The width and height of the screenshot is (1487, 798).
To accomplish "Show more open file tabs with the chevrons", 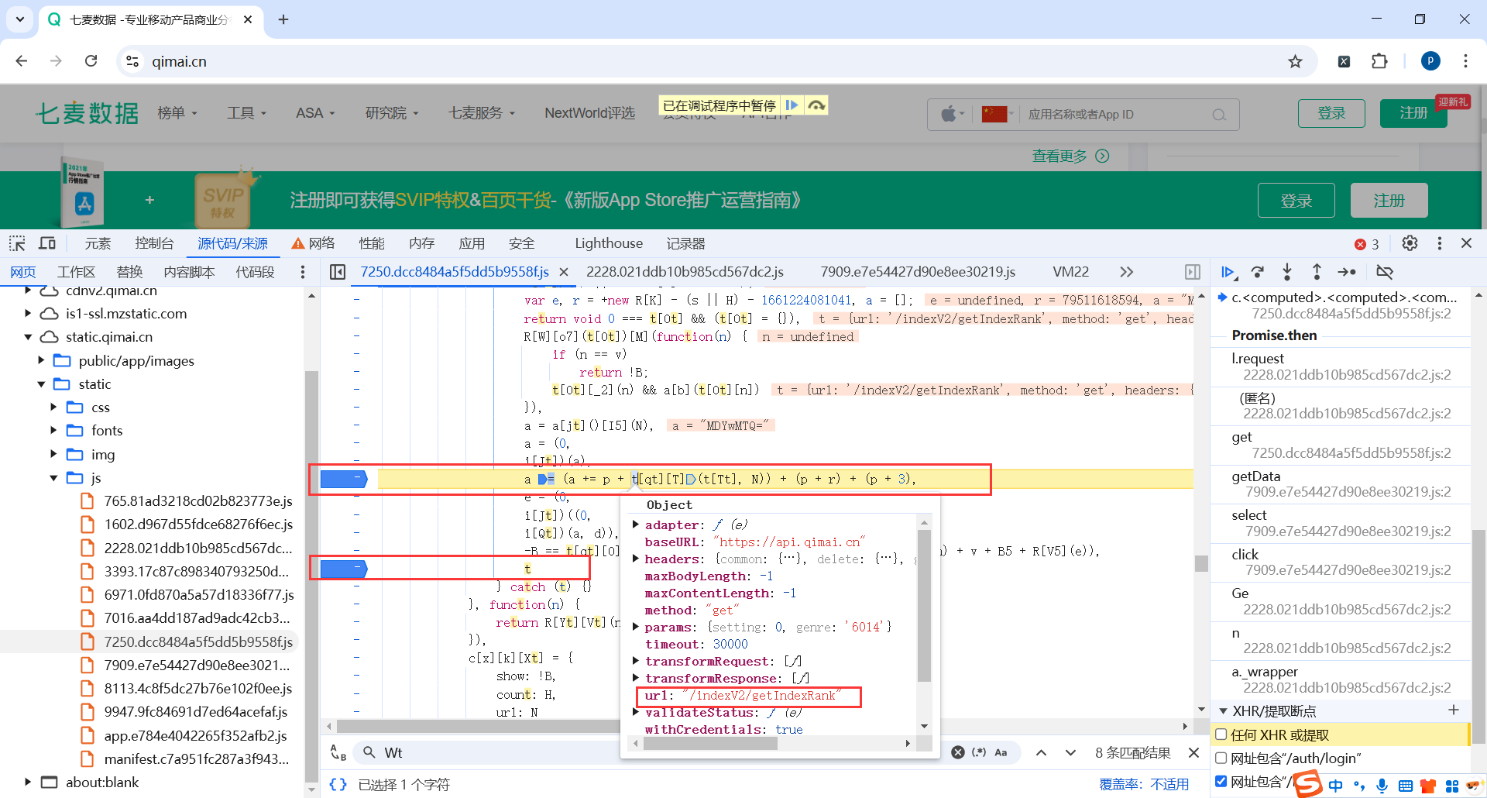I will [1126, 272].
